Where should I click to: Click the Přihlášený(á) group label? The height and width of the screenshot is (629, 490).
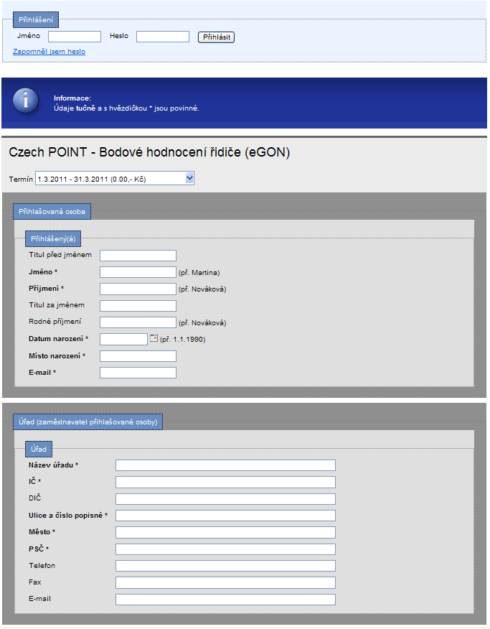[53, 238]
